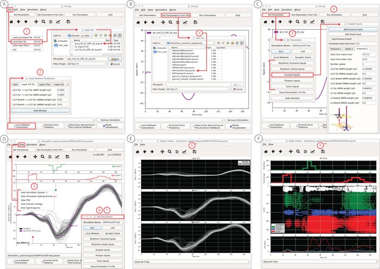The width and height of the screenshot is (380, 269).
Task: Click the Forward arrow icon in panel A toolbar
Action: point(26,22)
